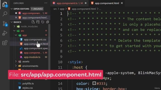Click the 1 UNSAVED badge
The height and width of the screenshot is (90, 161).
(x=37, y=9)
